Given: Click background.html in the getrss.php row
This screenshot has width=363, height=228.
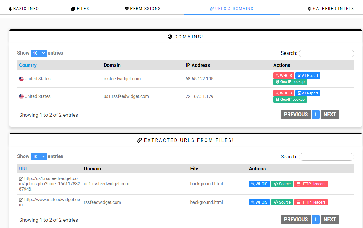Looking at the screenshot, I should [x=206, y=184].
